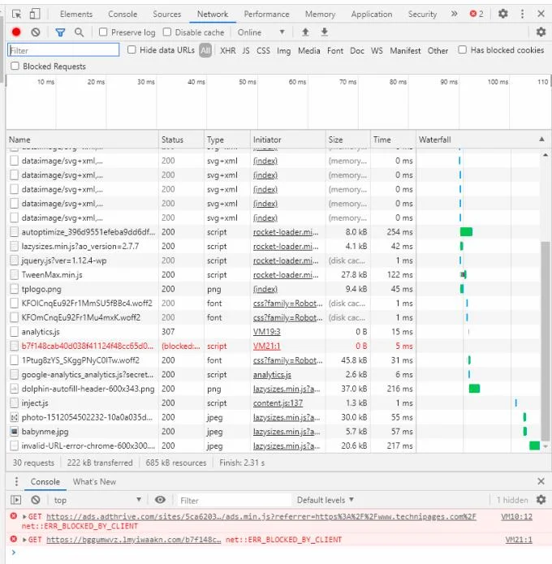Image resolution: width=552 pixels, height=564 pixels.
Task: Open the console drawer three-dot menu
Action: pos(16,481)
